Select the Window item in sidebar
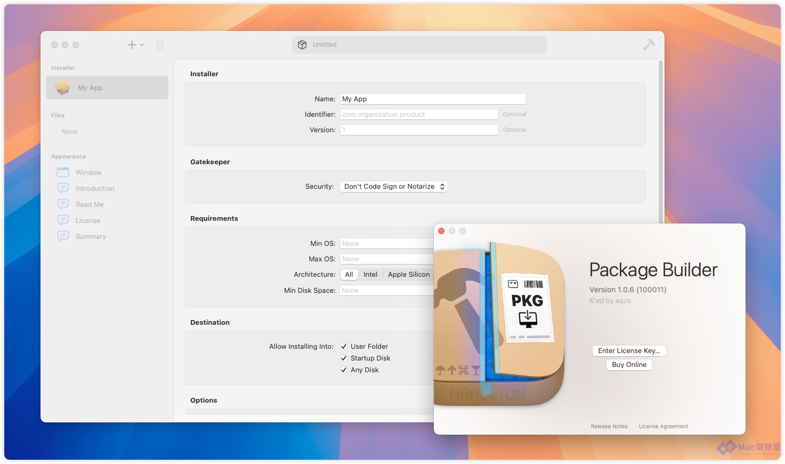This screenshot has height=464, width=785. click(x=107, y=172)
